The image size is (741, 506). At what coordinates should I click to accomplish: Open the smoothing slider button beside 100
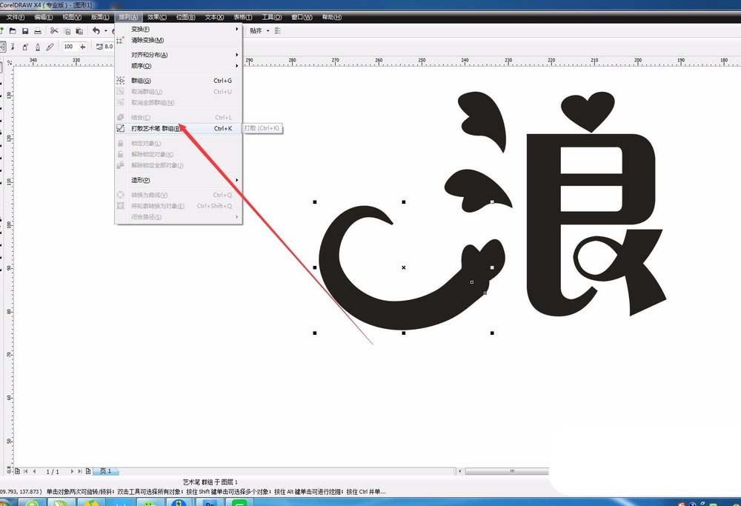coord(83,47)
